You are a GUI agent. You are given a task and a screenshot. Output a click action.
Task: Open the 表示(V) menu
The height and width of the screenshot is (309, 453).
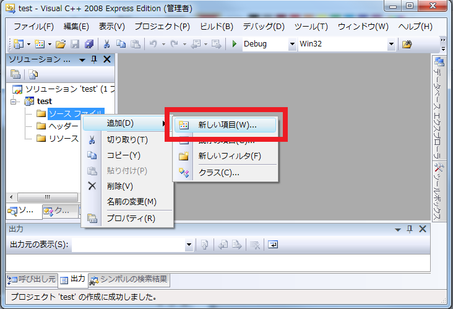112,27
